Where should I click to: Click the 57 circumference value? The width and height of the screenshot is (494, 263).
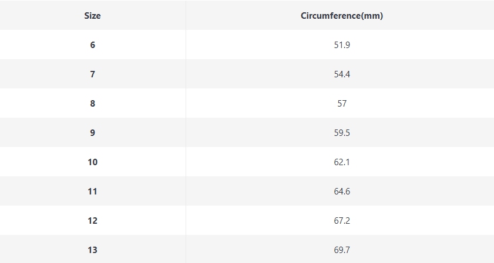[341, 104]
